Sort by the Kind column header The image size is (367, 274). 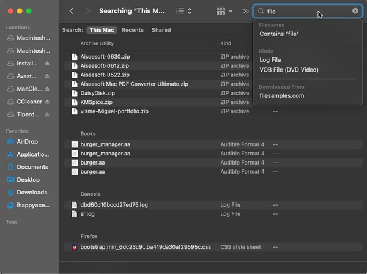click(226, 43)
